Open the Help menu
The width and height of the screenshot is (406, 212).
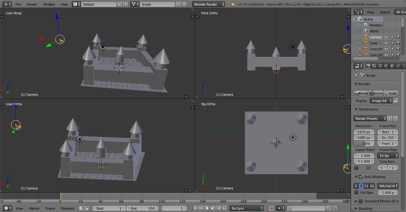tap(64, 4)
